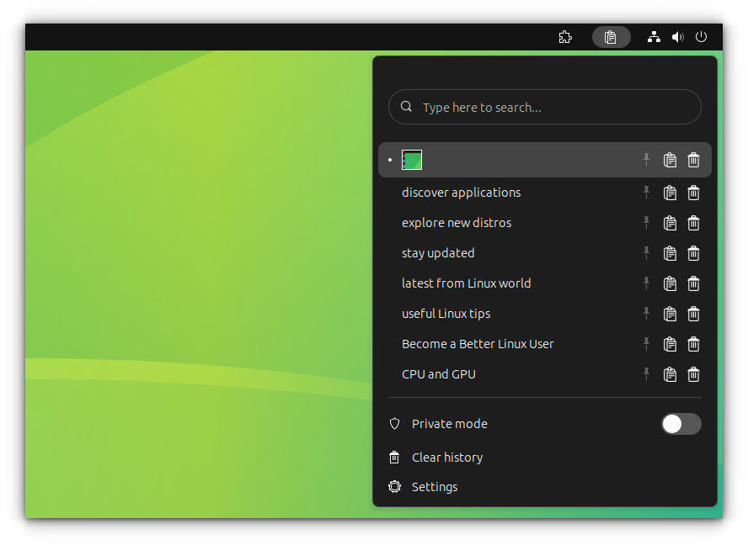
Task: Paste the "stay updated" clipboard entry
Action: pyautogui.click(x=670, y=253)
